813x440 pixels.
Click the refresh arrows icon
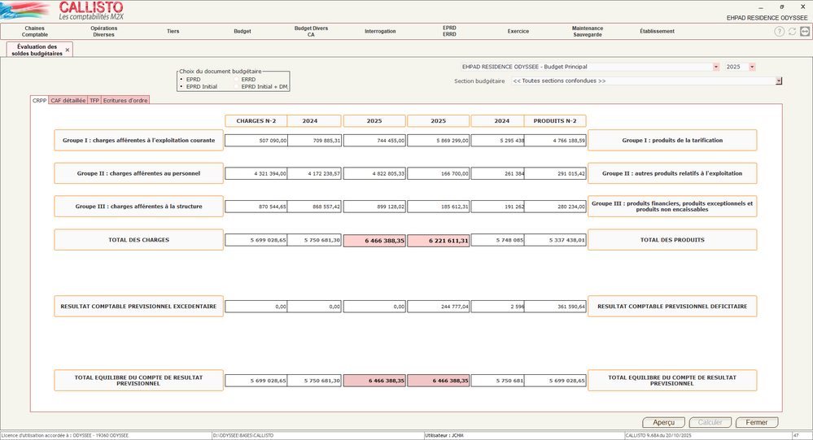pos(793,32)
